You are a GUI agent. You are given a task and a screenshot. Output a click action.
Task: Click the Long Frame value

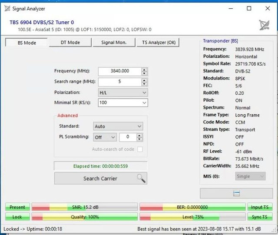click(x=247, y=115)
